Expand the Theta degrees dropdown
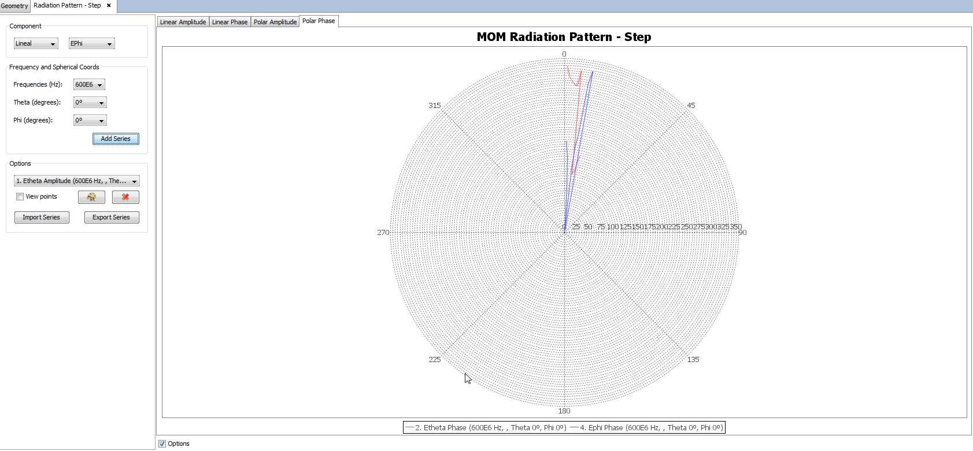 (90, 102)
